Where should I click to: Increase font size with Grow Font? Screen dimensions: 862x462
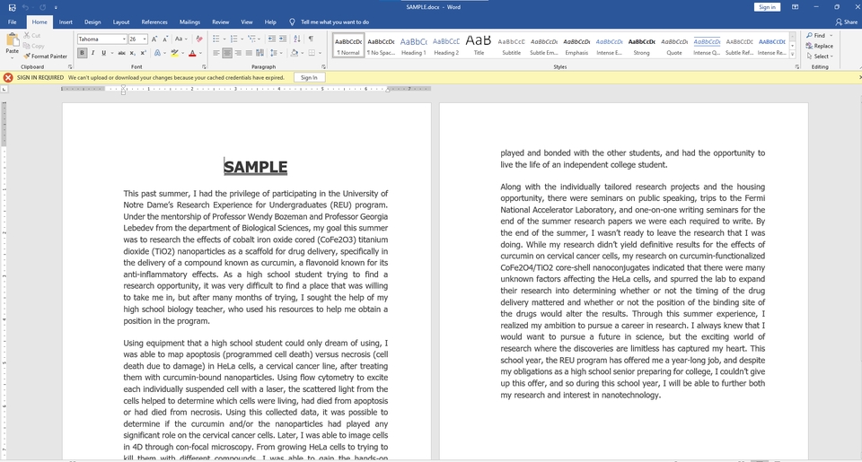coord(154,39)
